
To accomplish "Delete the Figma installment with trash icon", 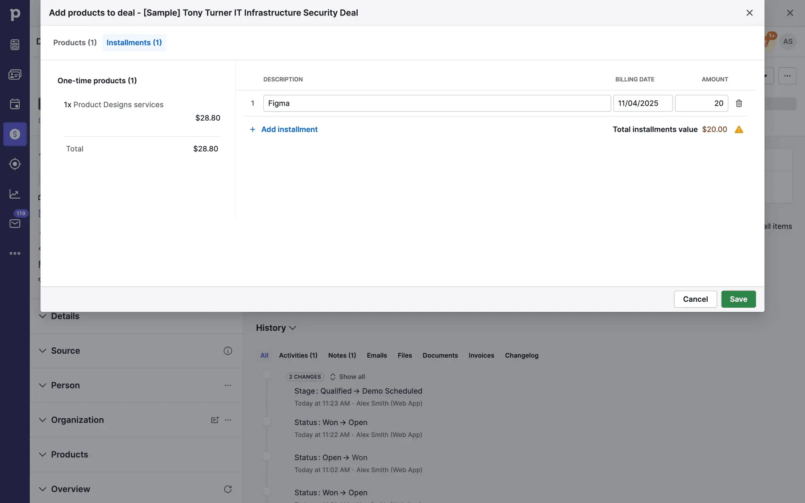I will [739, 103].
